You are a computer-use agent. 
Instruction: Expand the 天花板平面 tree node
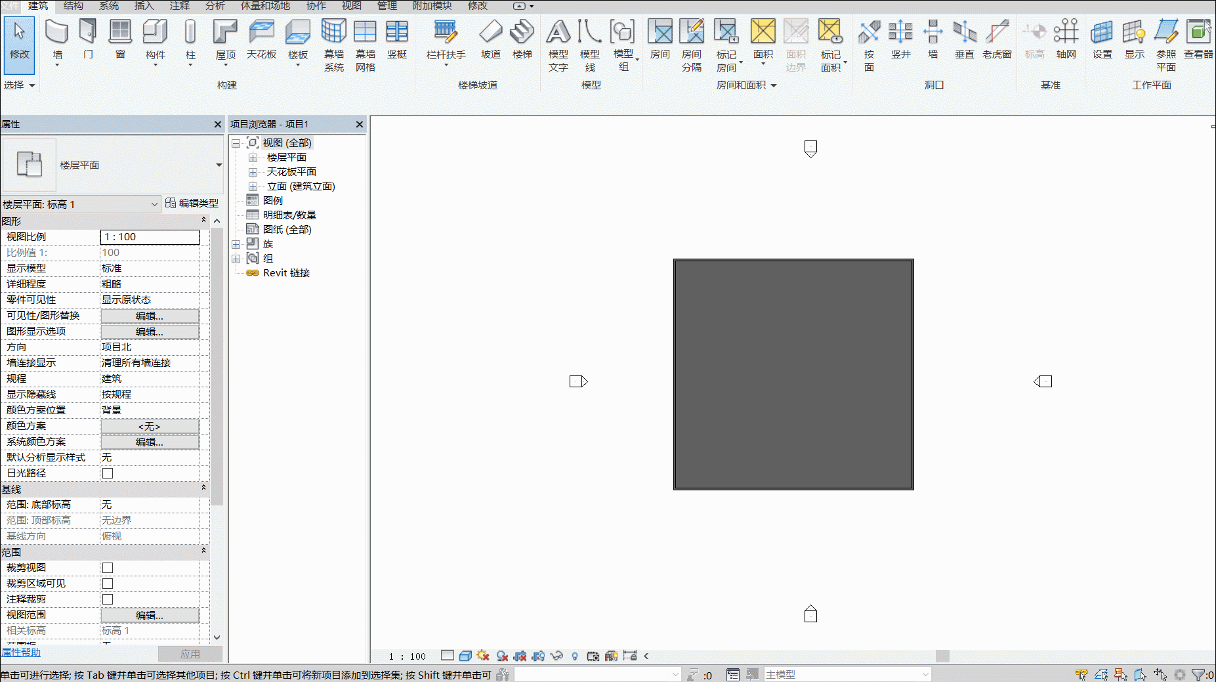(x=253, y=172)
